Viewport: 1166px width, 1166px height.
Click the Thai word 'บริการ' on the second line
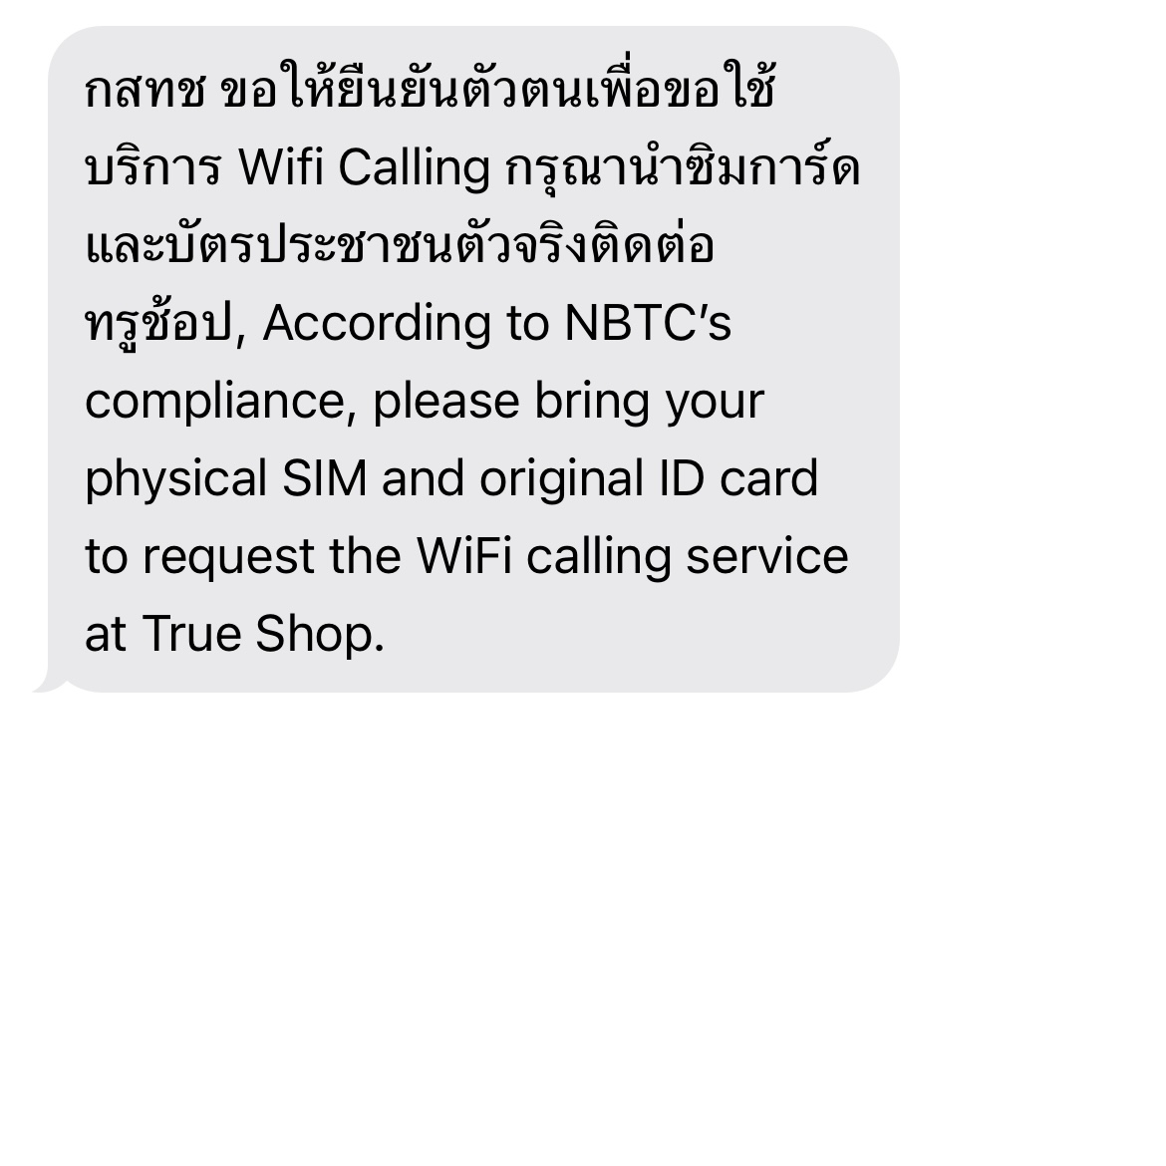pos(152,168)
